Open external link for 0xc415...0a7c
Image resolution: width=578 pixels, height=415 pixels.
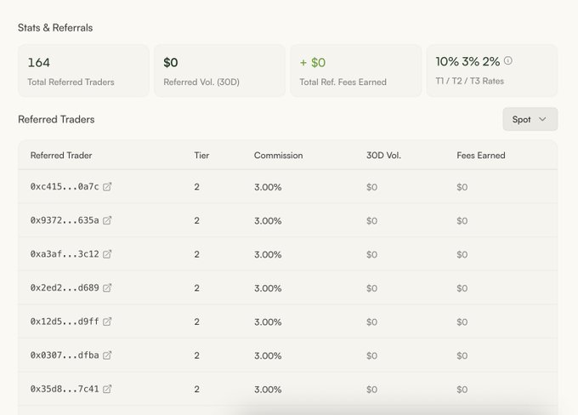coord(107,186)
